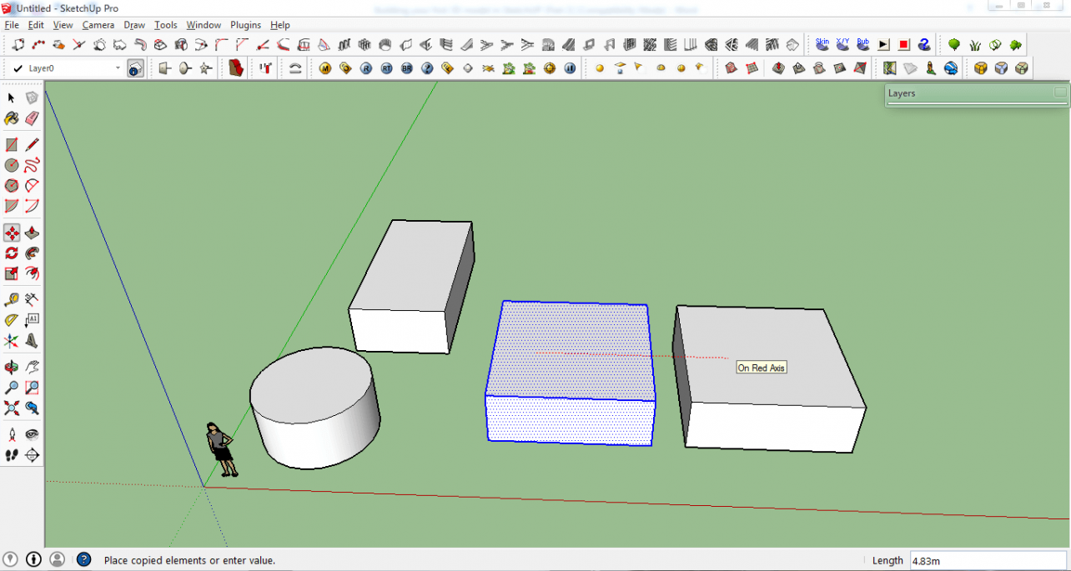Open the Layer0 layer dropdown
The height and width of the screenshot is (571, 1071).
pyautogui.click(x=117, y=68)
